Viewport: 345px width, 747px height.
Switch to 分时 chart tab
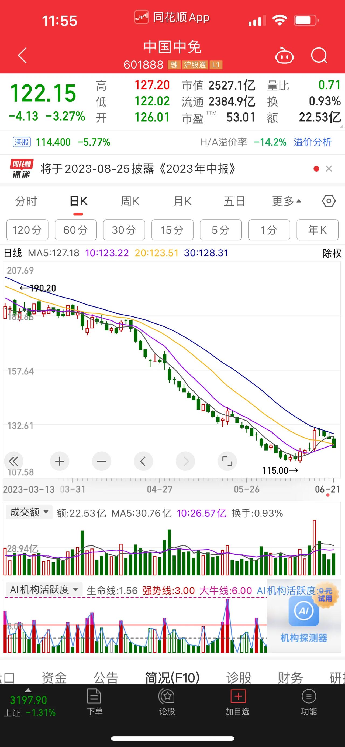[x=26, y=201]
